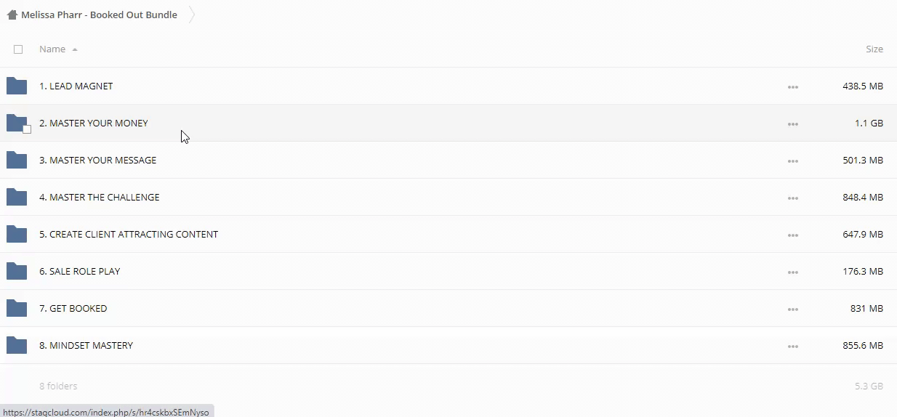Click the 4. MASTER THE CHALLENGE folder icon
The image size is (897, 417).
pyautogui.click(x=16, y=198)
